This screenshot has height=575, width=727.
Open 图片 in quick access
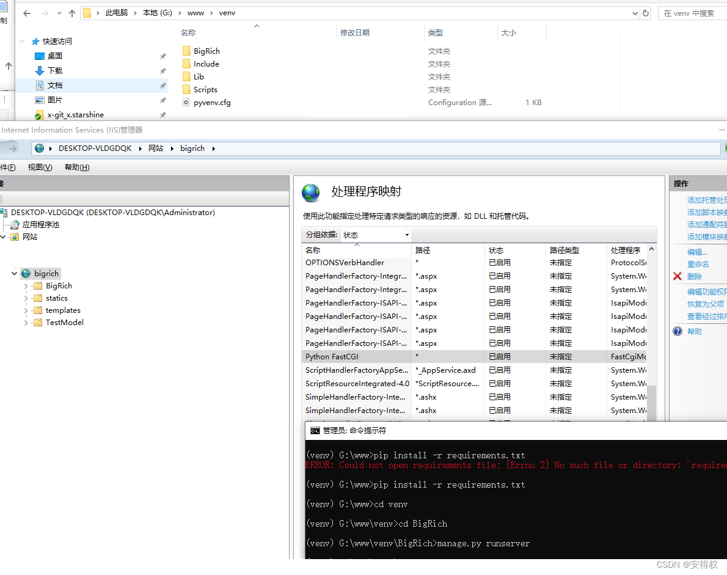tap(55, 100)
